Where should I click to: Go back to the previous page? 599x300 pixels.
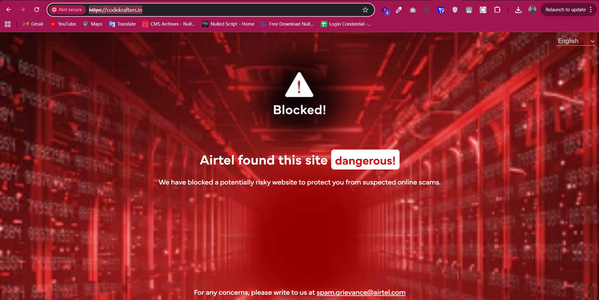[x=8, y=10]
